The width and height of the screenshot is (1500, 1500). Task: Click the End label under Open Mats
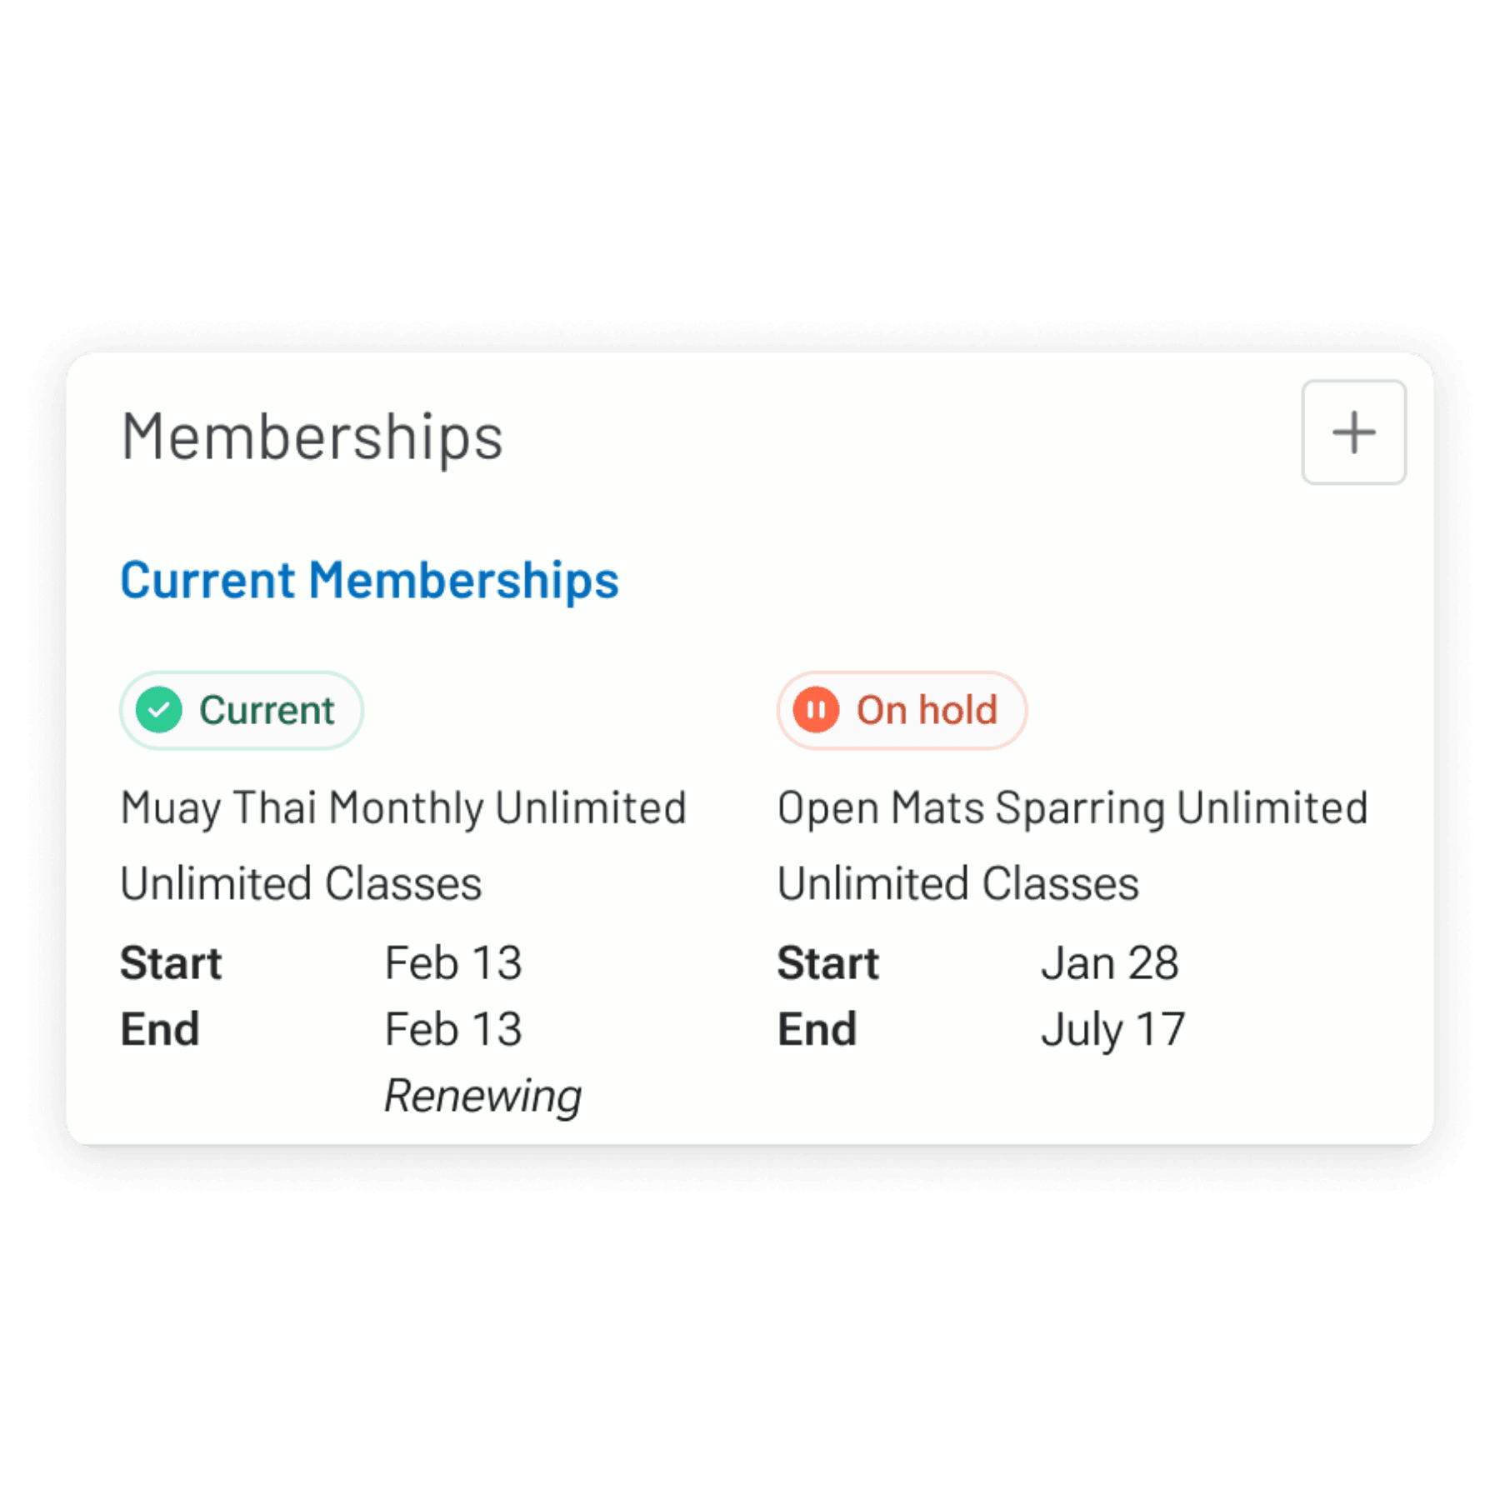(817, 1029)
